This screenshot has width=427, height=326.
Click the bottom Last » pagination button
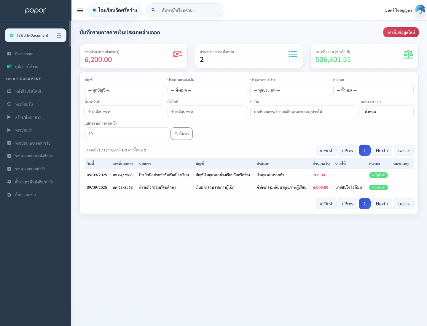(404, 204)
